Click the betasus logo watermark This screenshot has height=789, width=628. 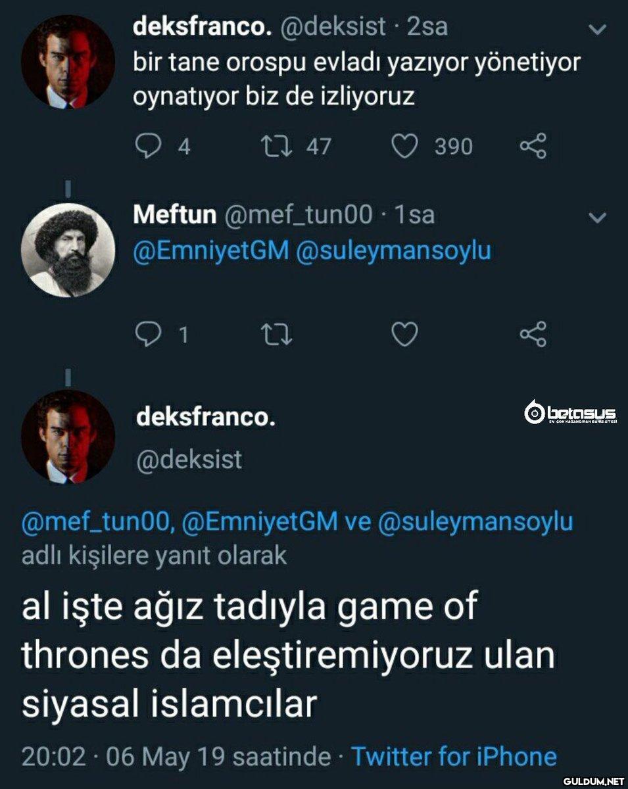tap(570, 413)
